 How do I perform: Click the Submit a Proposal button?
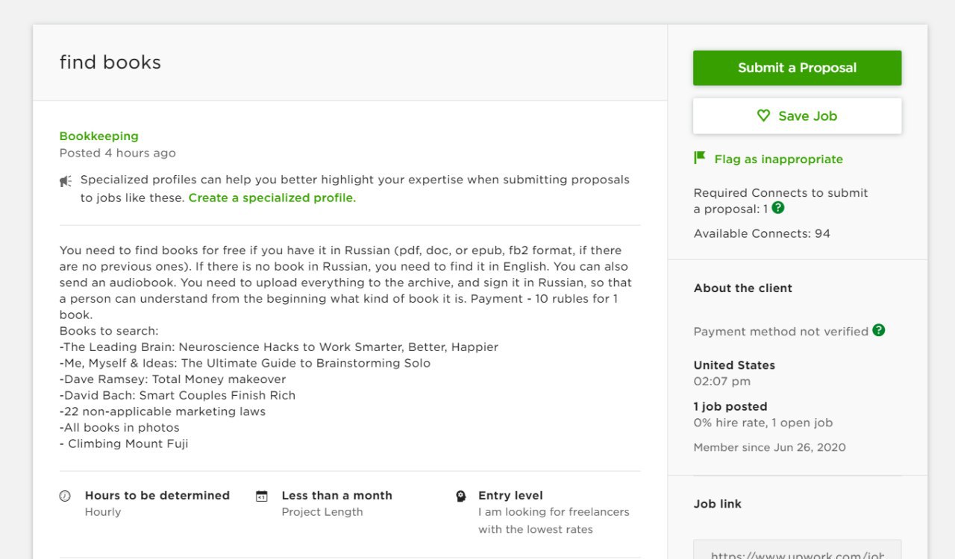(797, 68)
